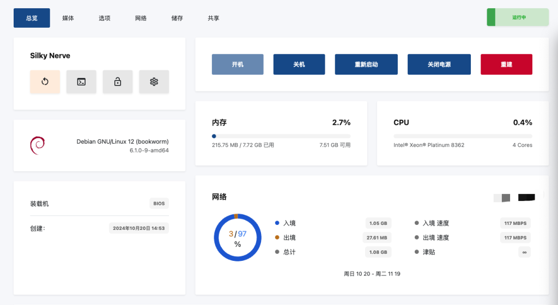558x305 pixels.
Task: Click the green 运行中 status badge
Action: click(x=518, y=17)
